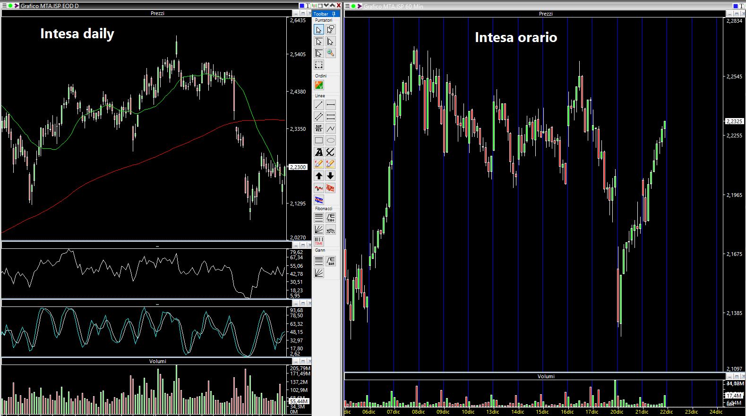The height and width of the screenshot is (416, 746).
Task: Minimize the daily Volumi sub-panel
Action: [296, 361]
